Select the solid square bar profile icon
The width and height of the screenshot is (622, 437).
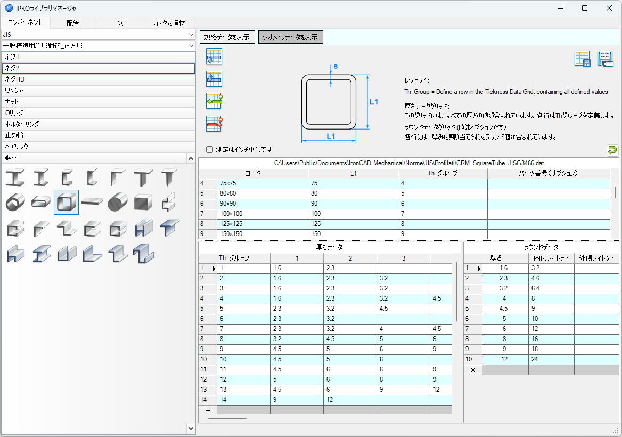tap(143, 202)
